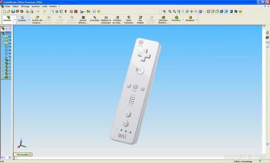Switch to Hidden Lines Removed mode

217,12
